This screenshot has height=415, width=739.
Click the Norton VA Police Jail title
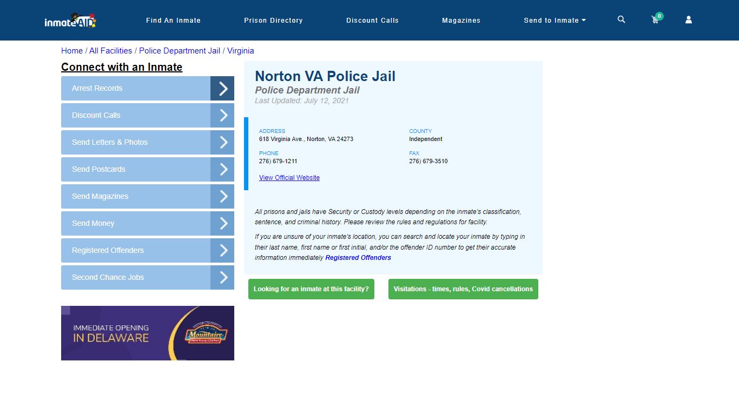click(x=325, y=76)
